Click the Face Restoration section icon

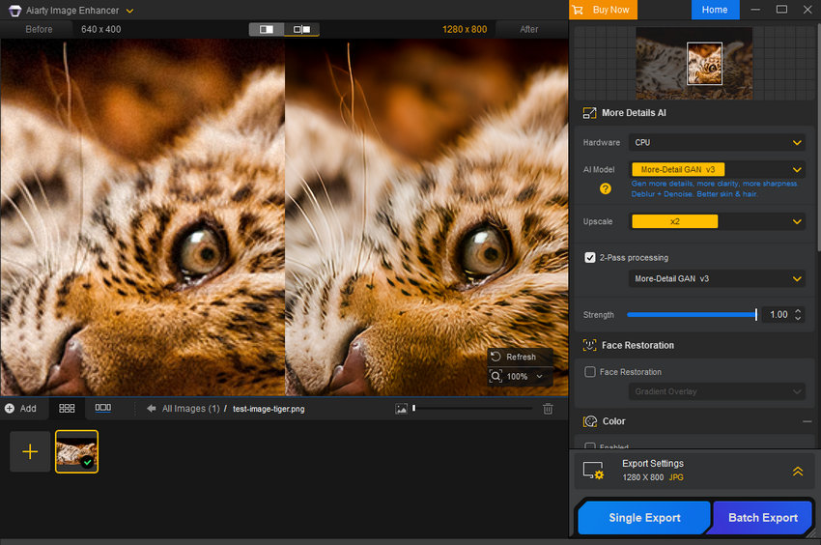(589, 345)
